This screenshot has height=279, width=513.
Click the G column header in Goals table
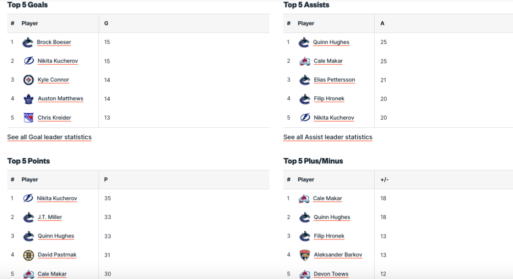point(106,24)
